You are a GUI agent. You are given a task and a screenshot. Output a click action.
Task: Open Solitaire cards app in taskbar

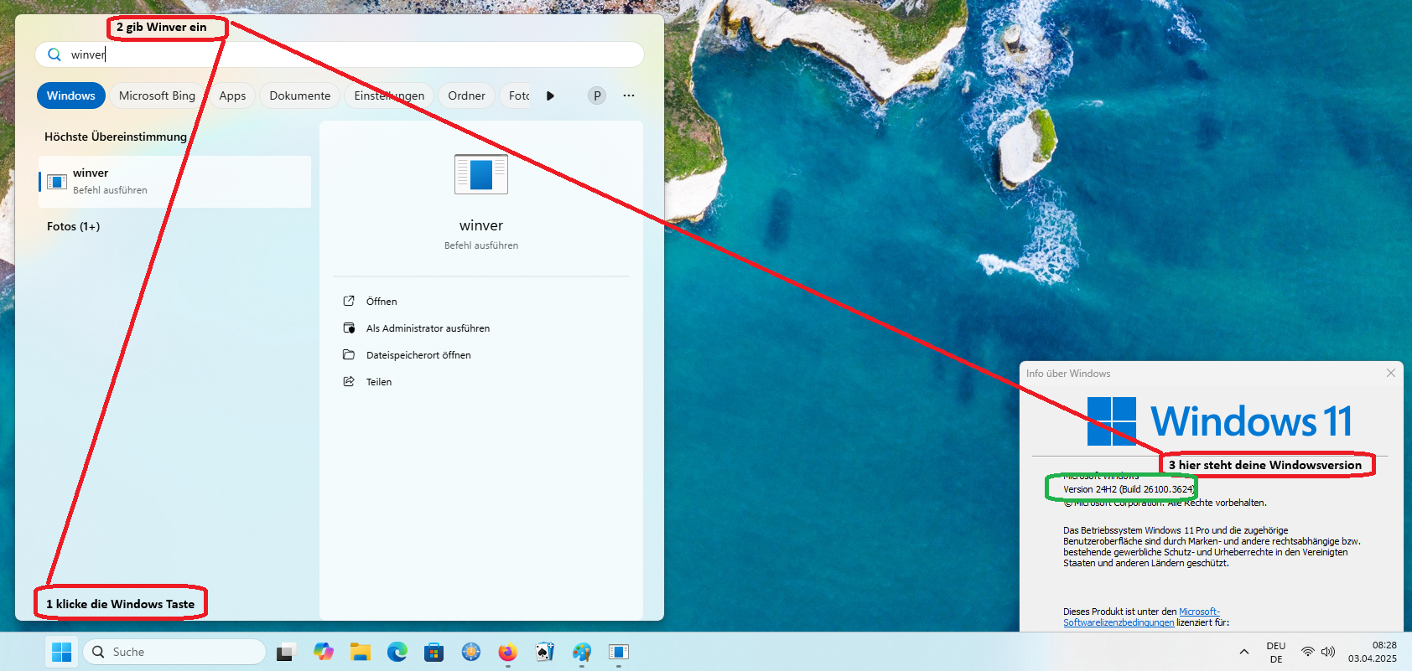tap(544, 652)
